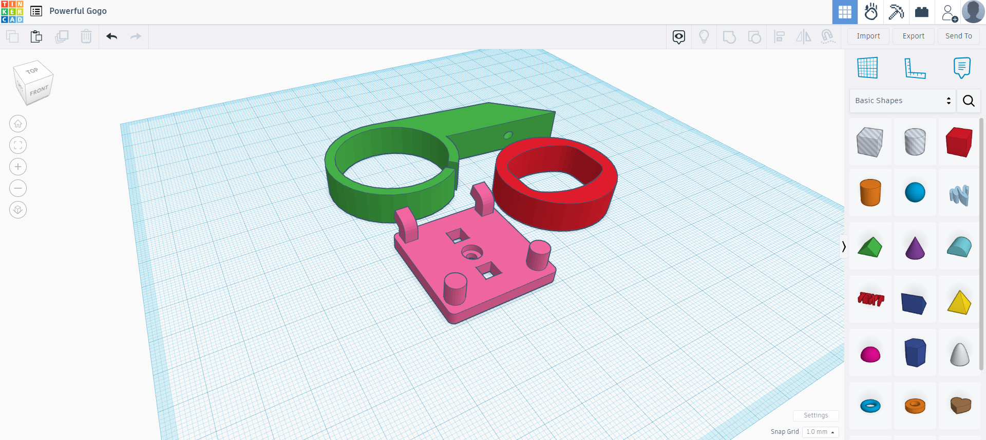Collapse the shapes panel arrow

point(843,247)
